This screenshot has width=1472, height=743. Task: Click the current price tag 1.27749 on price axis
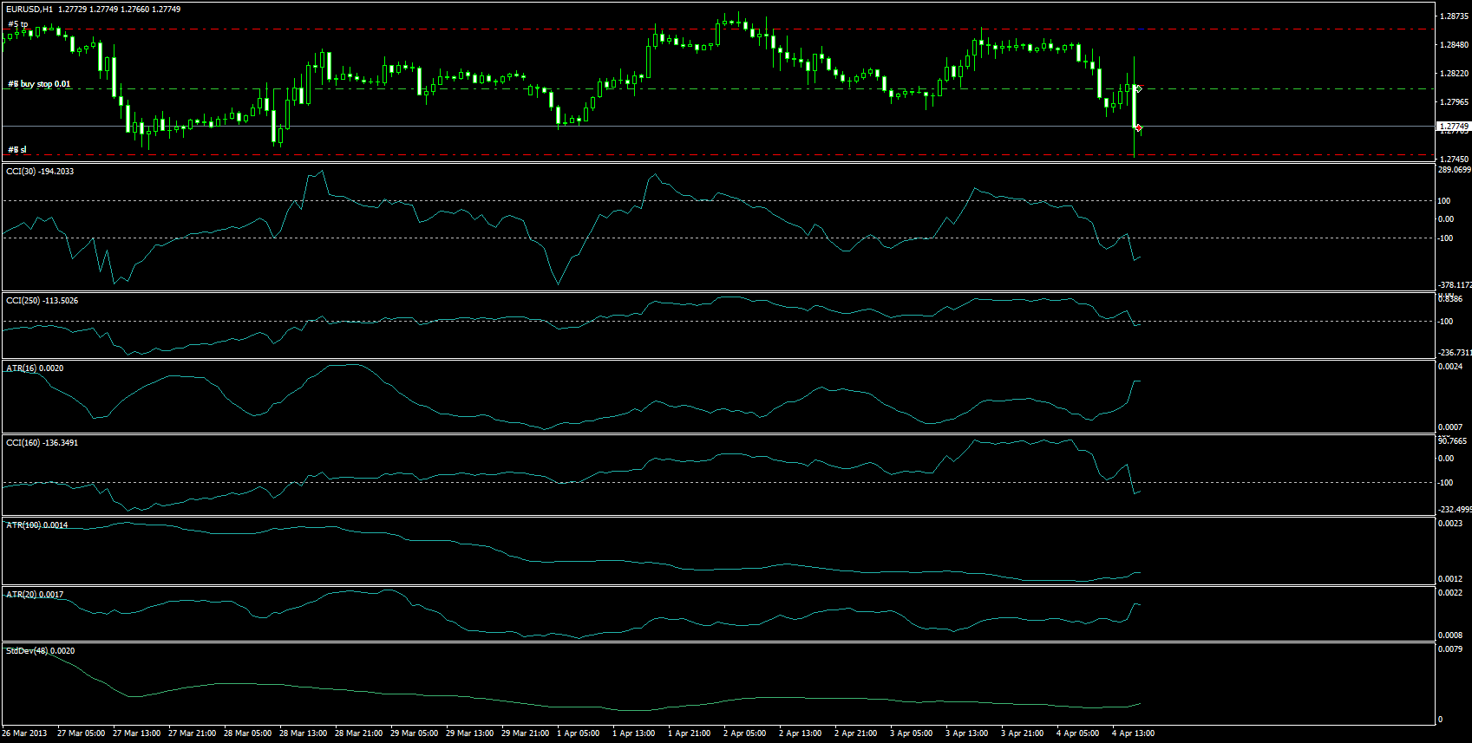[1455, 127]
